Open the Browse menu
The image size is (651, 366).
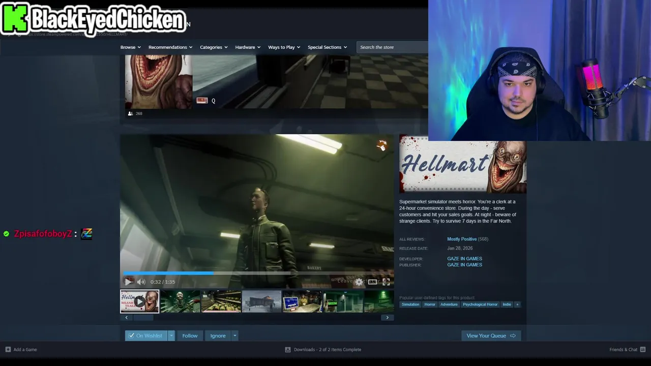(131, 47)
